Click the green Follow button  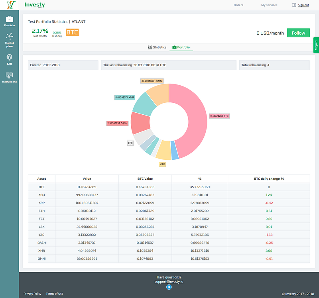(x=298, y=33)
